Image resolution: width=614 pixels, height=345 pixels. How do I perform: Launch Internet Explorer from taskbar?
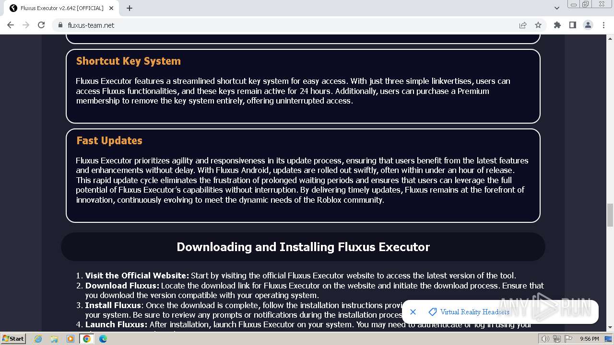coord(38,339)
